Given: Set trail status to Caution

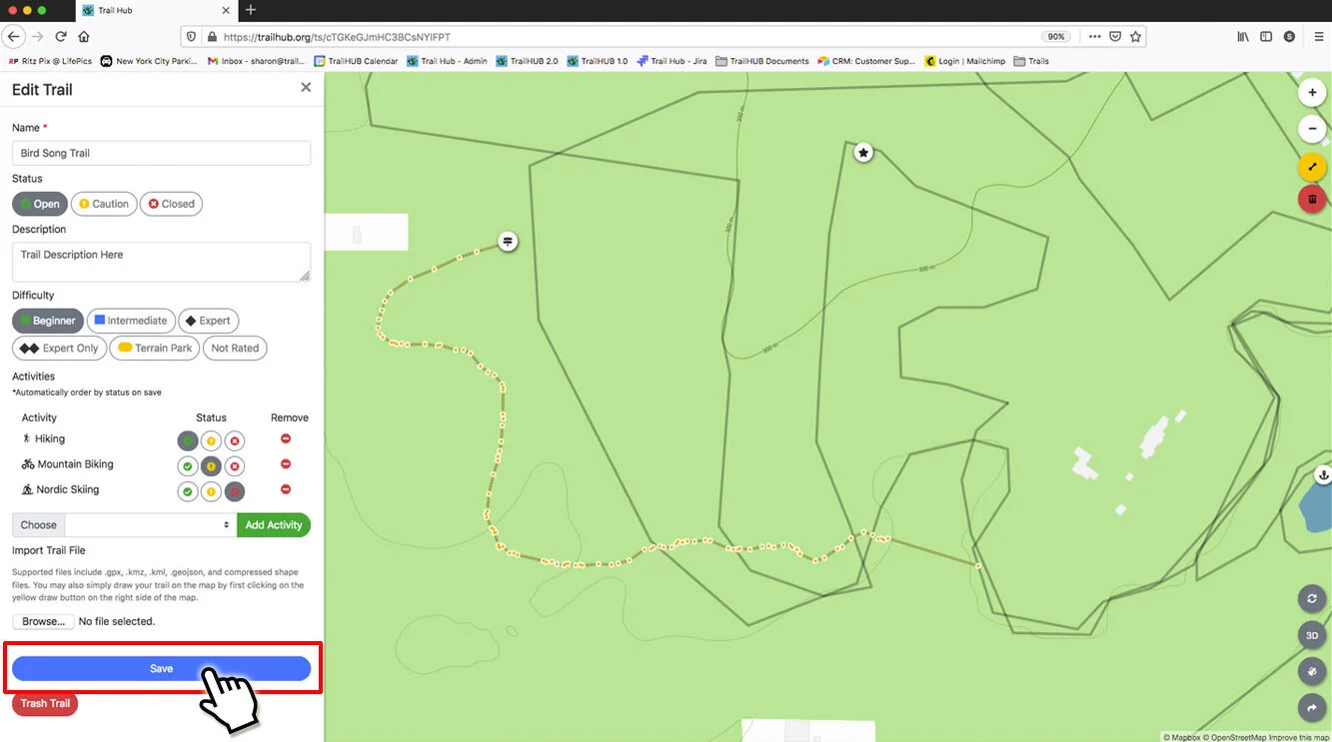Looking at the screenshot, I should tap(104, 204).
